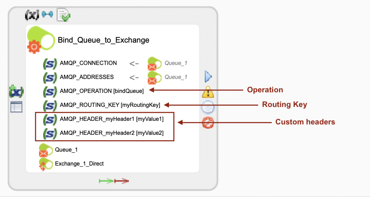Click the variables (x) icon at top
This screenshot has width=370, height=197.
tap(32, 15)
